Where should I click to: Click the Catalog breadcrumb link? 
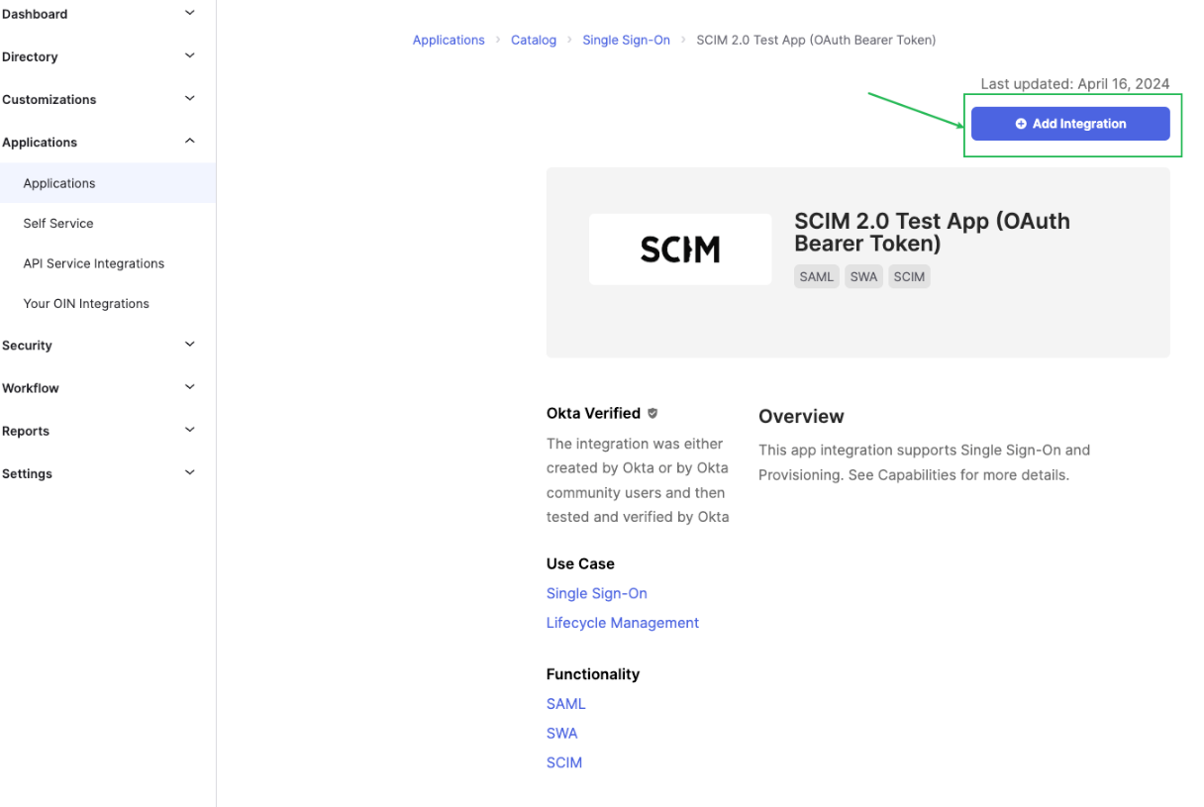[534, 40]
